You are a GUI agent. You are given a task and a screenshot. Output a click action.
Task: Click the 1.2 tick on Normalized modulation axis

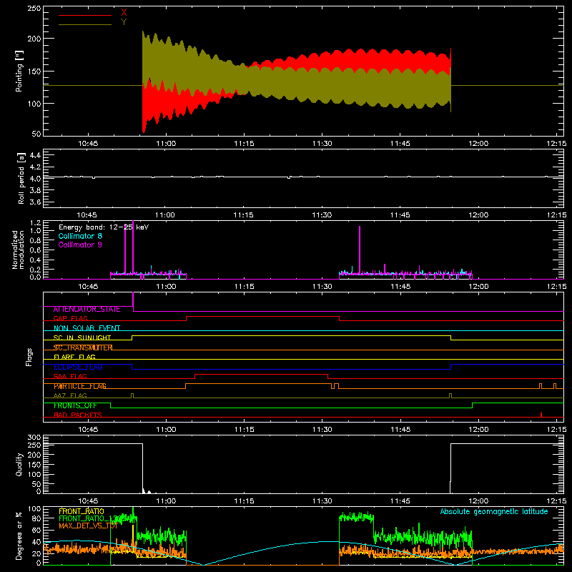click(x=35, y=223)
